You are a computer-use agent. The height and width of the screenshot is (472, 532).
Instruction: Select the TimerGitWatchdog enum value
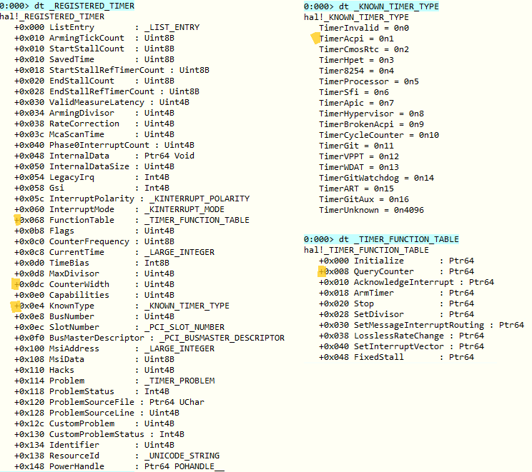pyautogui.click(x=377, y=178)
